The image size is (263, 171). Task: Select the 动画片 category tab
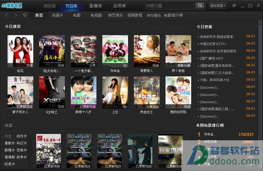(57, 15)
